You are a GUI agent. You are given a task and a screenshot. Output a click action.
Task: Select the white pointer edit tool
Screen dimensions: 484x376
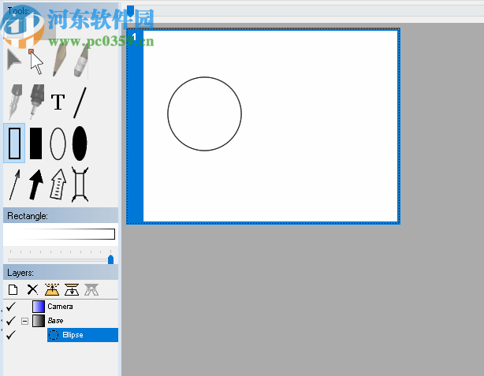[x=35, y=61]
